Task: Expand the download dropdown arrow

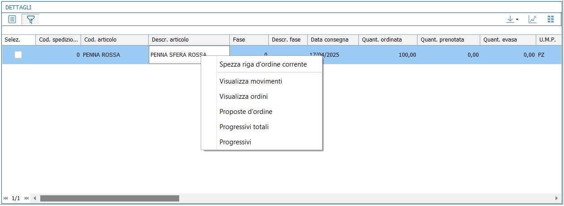Action: pyautogui.click(x=517, y=20)
